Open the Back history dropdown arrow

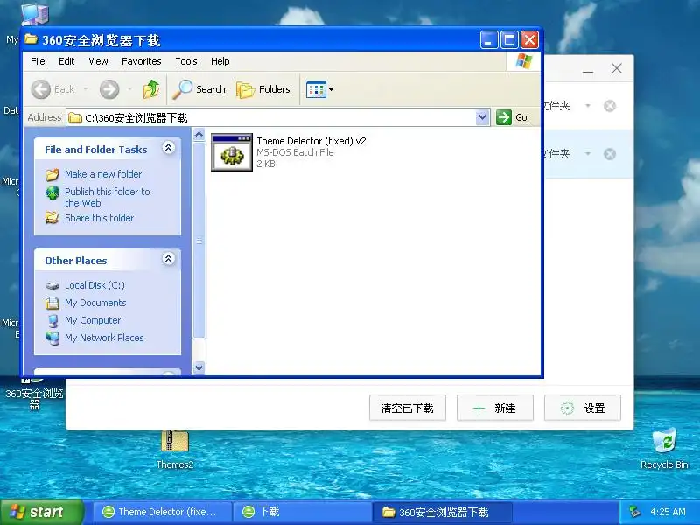coord(85,89)
